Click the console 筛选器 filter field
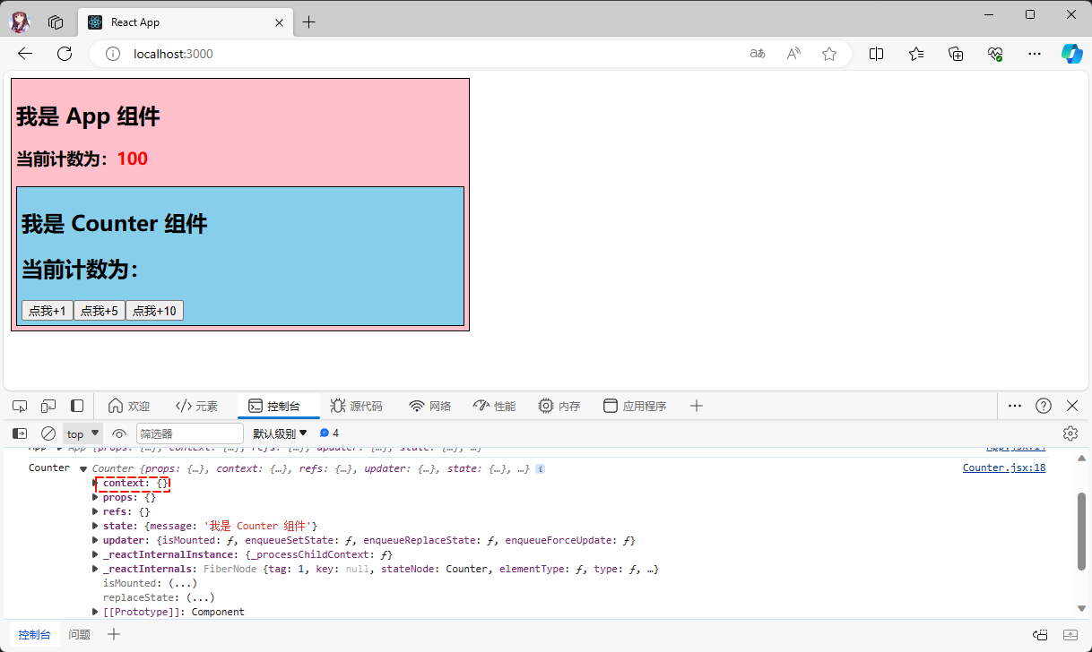This screenshot has width=1092, height=652. point(188,433)
